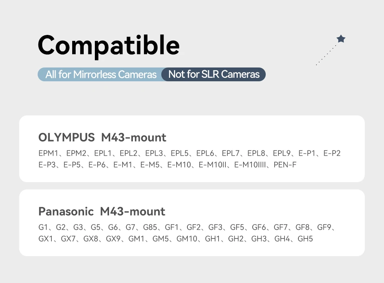This screenshot has width=384, height=283.
Task: Click the PEN-F model name
Action: point(285,165)
